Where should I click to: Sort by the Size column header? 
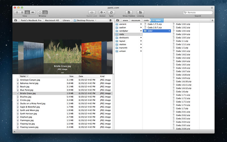point(72,76)
